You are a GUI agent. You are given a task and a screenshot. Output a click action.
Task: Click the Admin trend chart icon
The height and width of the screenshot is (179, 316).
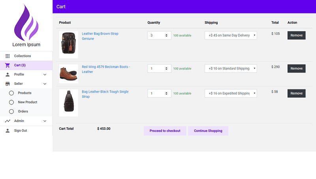click(x=8, y=121)
